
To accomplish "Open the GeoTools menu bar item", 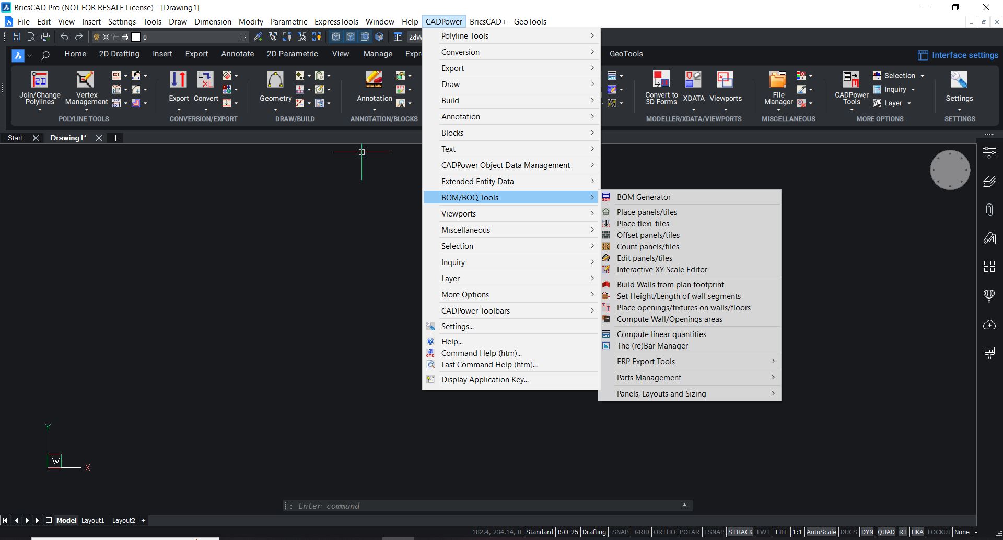I will [530, 22].
